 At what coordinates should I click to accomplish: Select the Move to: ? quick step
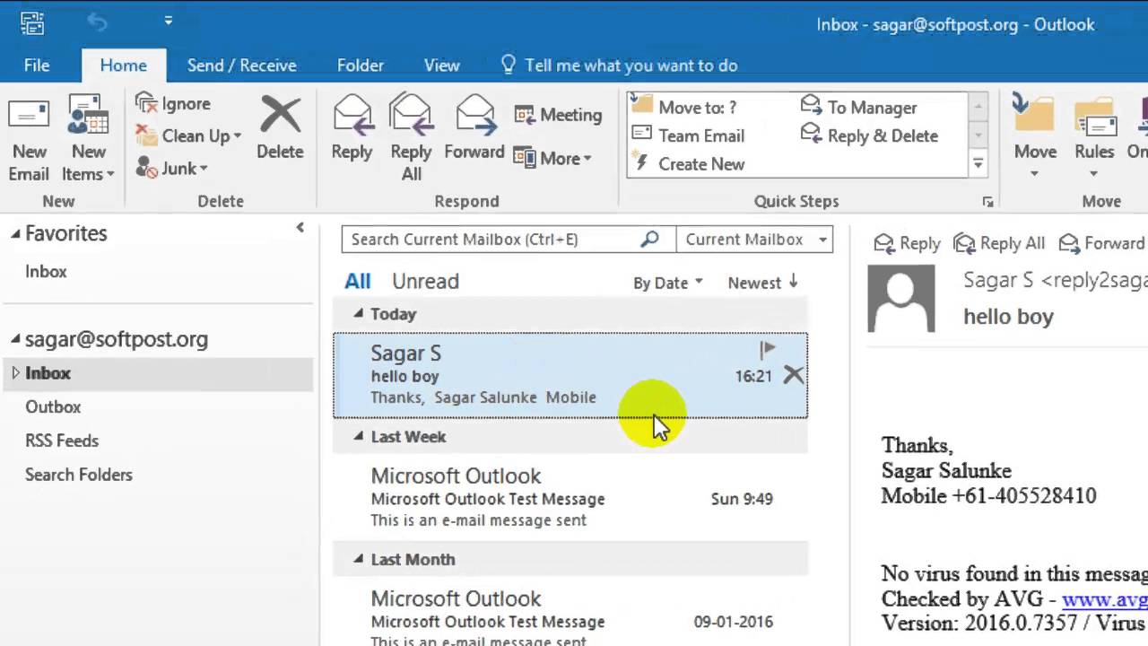click(685, 107)
